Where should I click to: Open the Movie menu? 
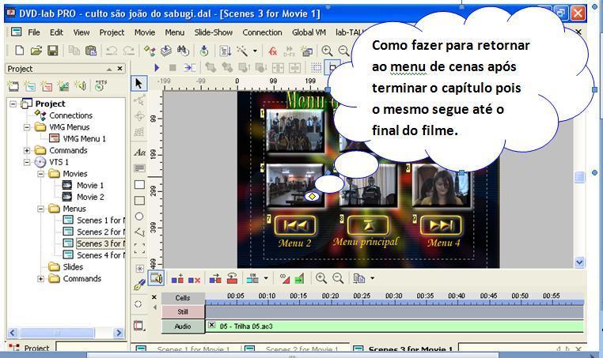tap(145, 32)
